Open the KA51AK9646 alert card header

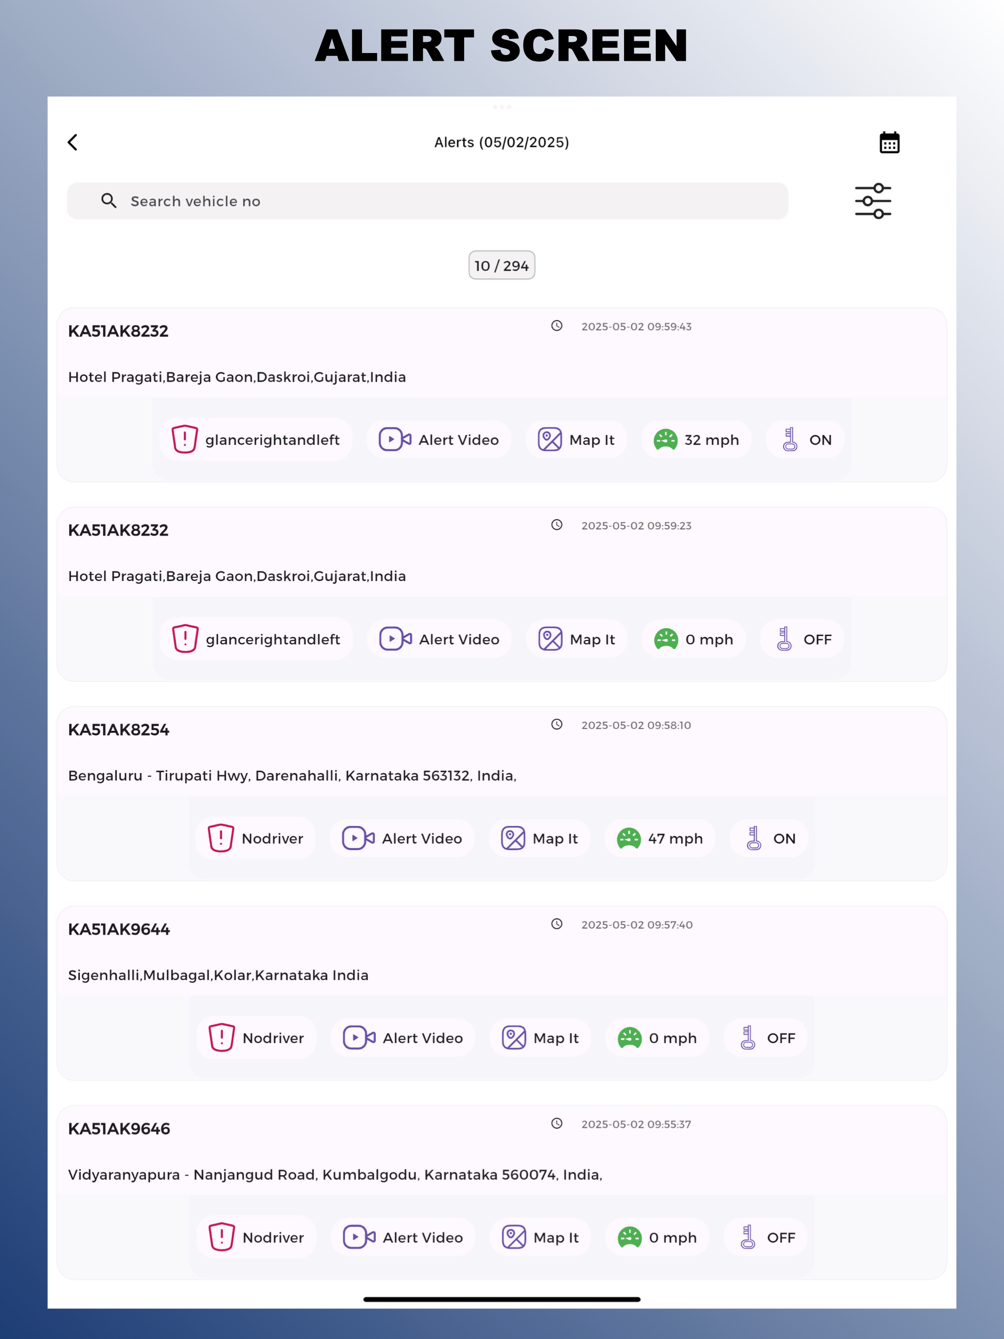point(119,1128)
